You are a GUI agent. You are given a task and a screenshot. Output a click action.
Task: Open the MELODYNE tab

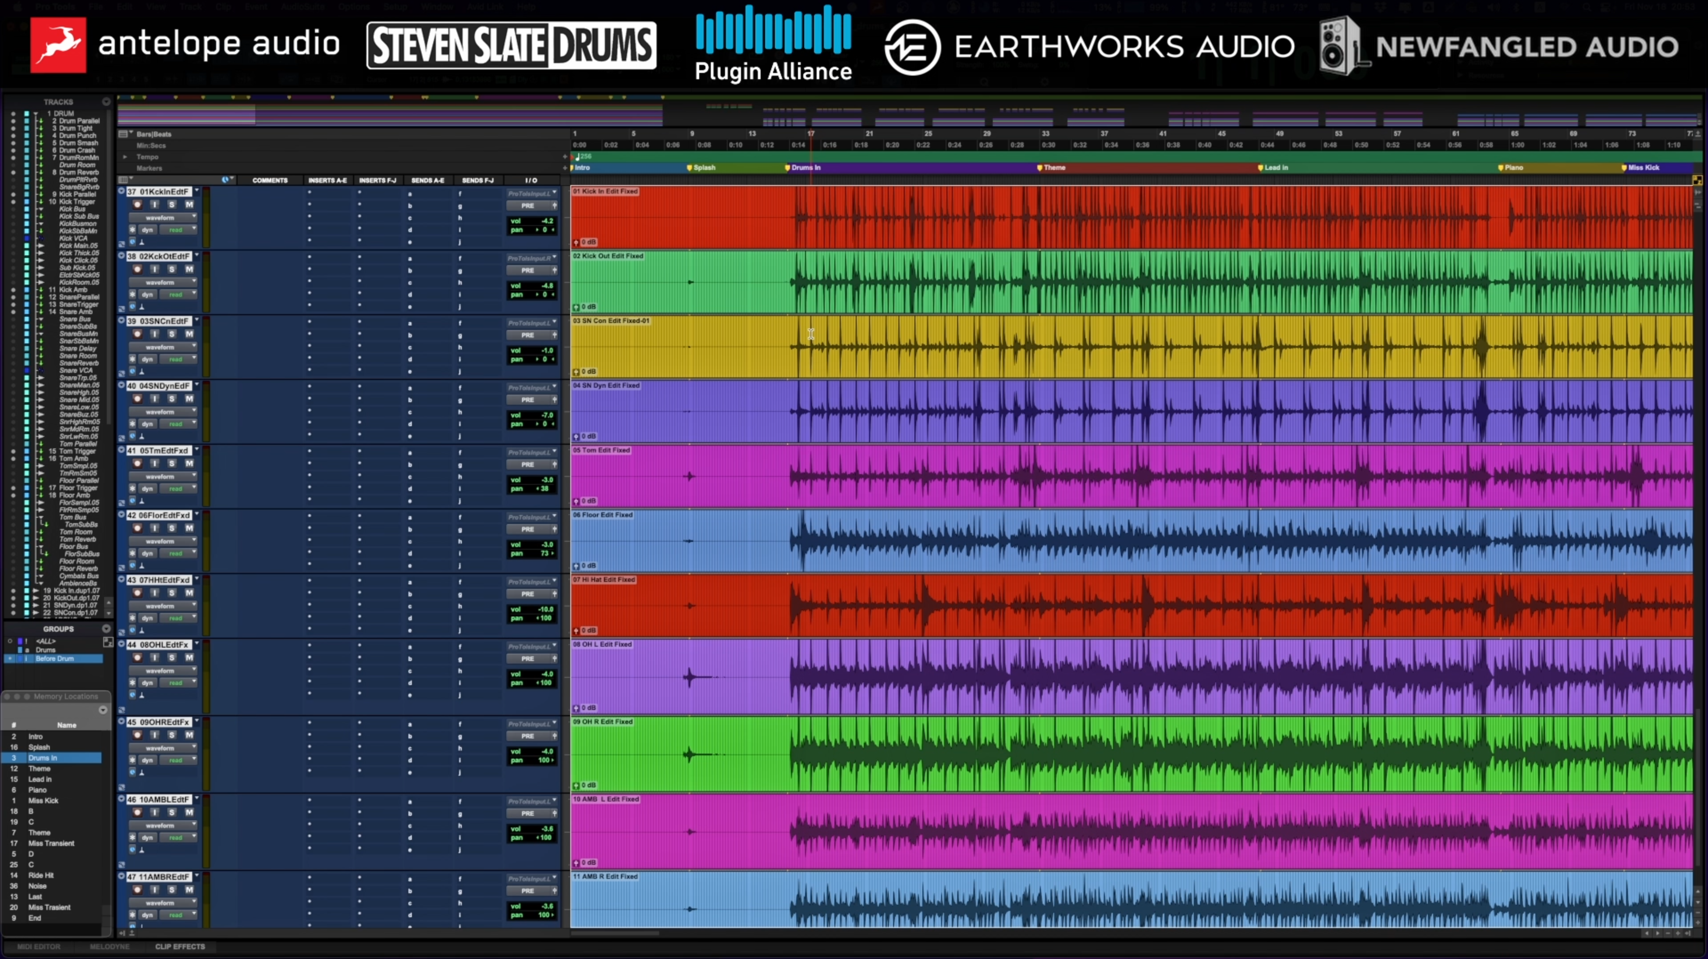[109, 947]
